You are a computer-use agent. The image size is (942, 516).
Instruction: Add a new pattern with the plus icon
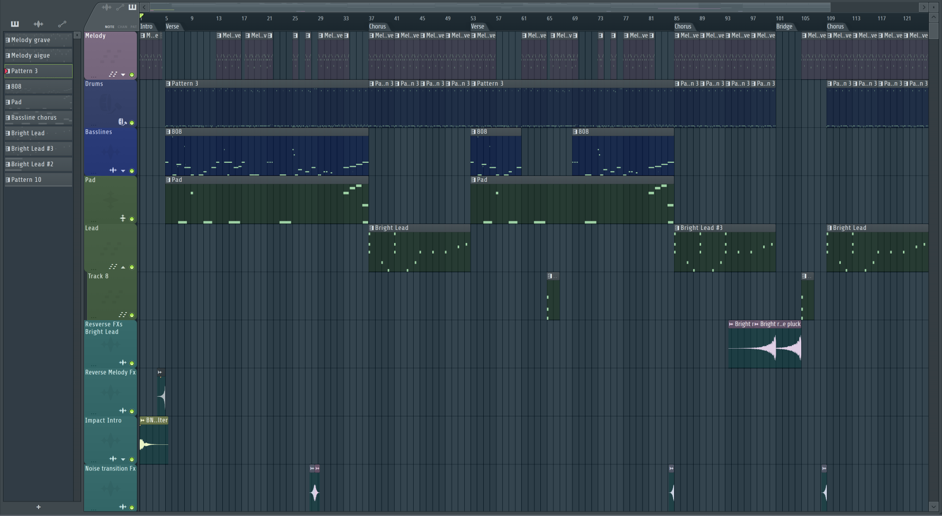(39, 507)
